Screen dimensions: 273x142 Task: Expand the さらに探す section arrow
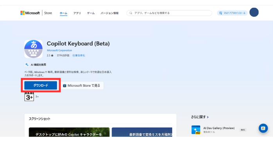pos(208,117)
